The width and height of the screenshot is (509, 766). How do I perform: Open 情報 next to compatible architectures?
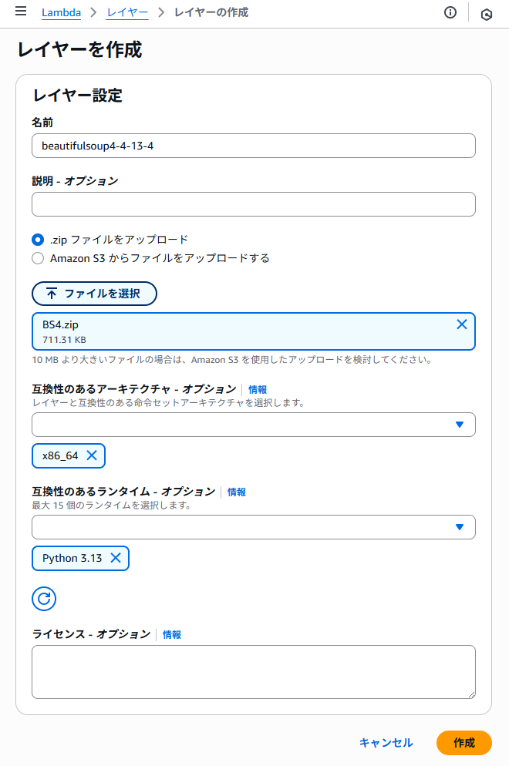pos(257,390)
